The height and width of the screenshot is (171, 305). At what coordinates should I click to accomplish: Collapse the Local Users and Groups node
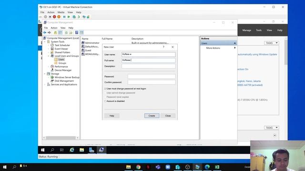coord(49,56)
